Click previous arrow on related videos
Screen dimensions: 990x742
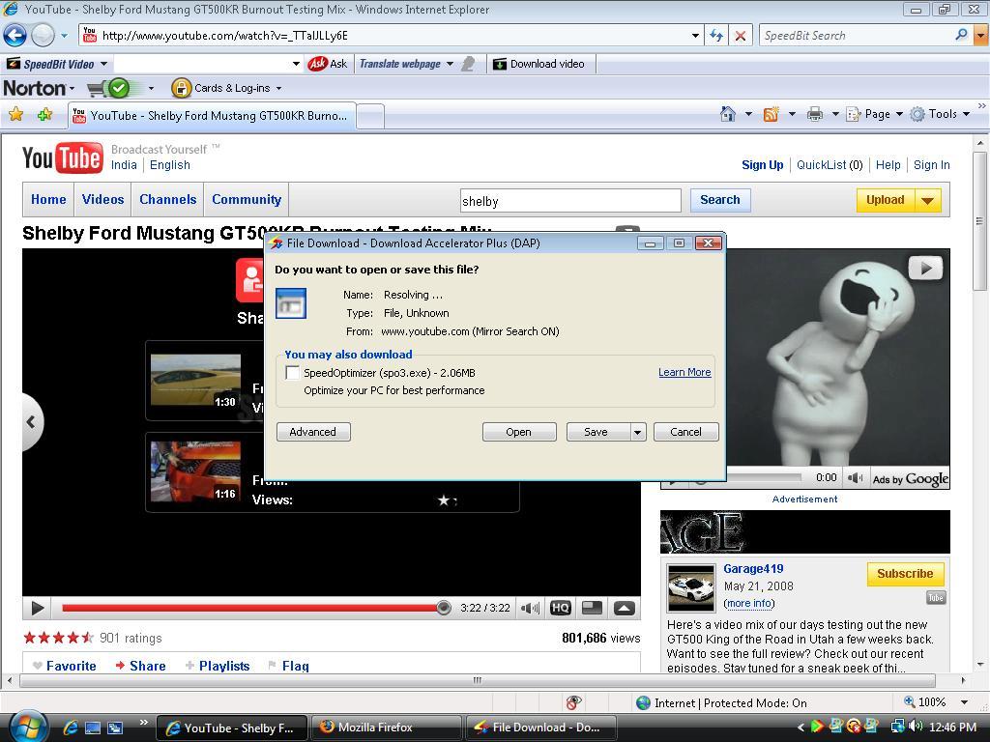coord(32,422)
